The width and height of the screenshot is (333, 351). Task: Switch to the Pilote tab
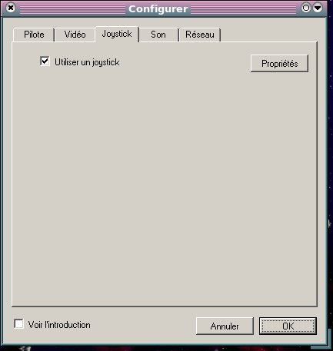coord(34,35)
